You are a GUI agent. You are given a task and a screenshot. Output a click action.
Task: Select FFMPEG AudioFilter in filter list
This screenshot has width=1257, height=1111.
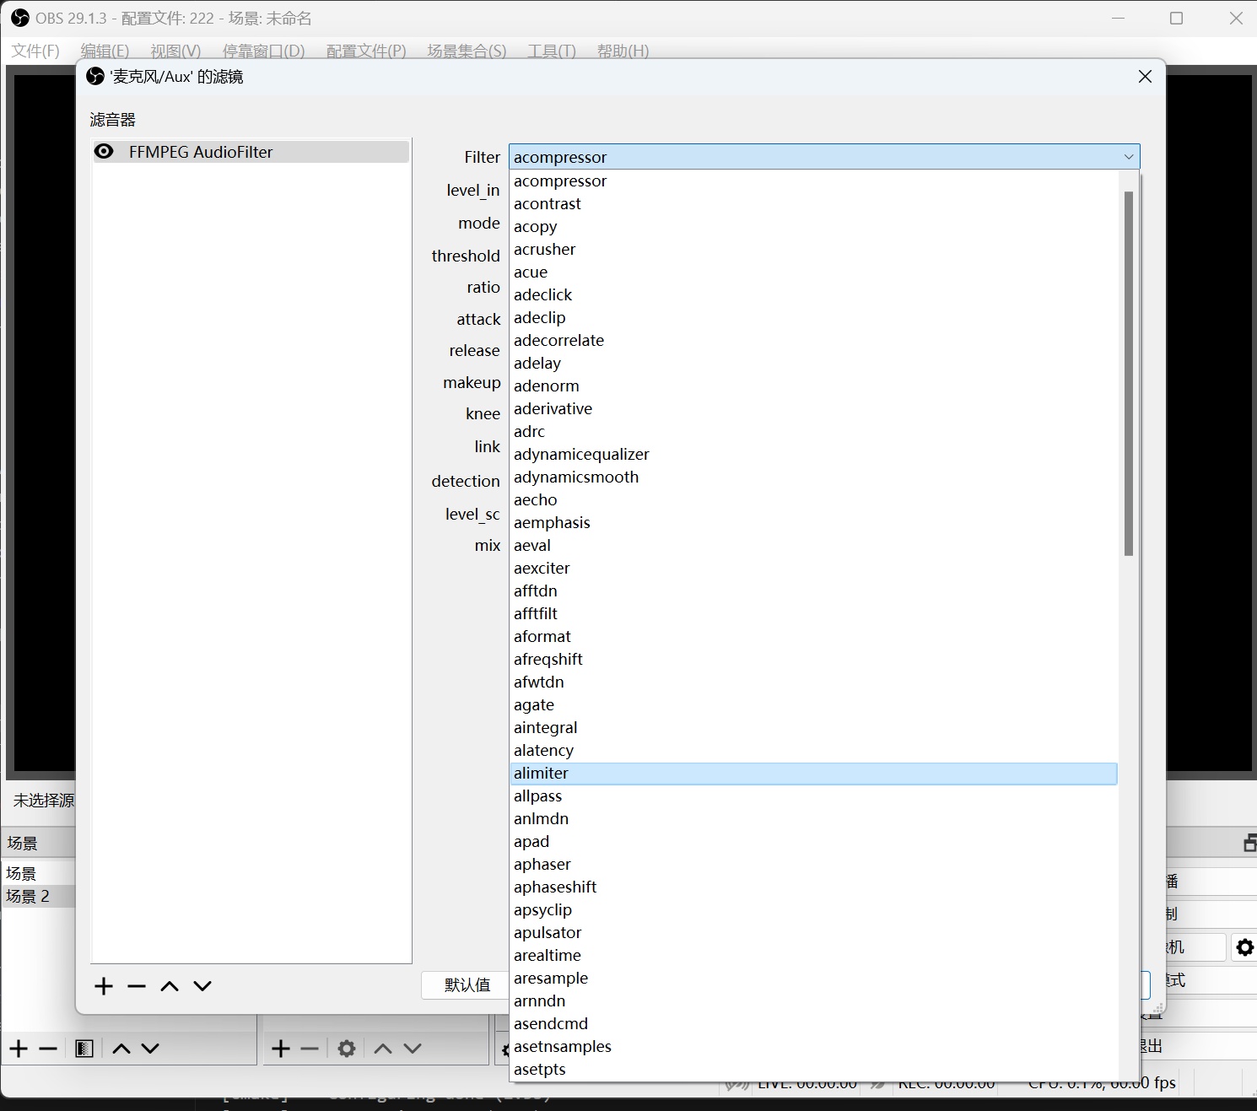pyautogui.click(x=251, y=152)
